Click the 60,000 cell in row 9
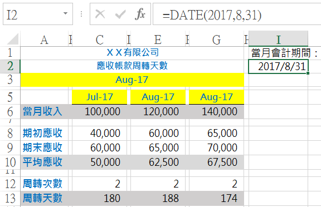 100,147
